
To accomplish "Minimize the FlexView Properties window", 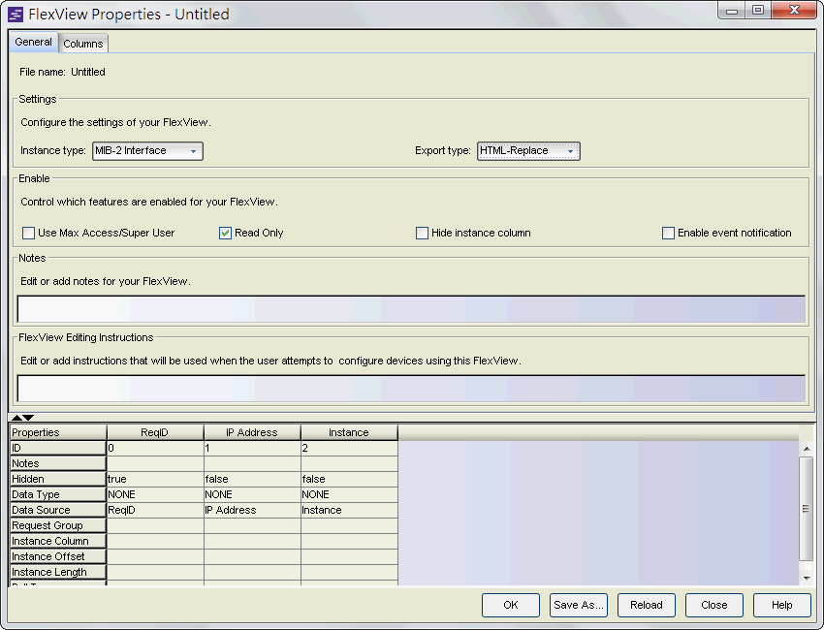I will pos(732,11).
